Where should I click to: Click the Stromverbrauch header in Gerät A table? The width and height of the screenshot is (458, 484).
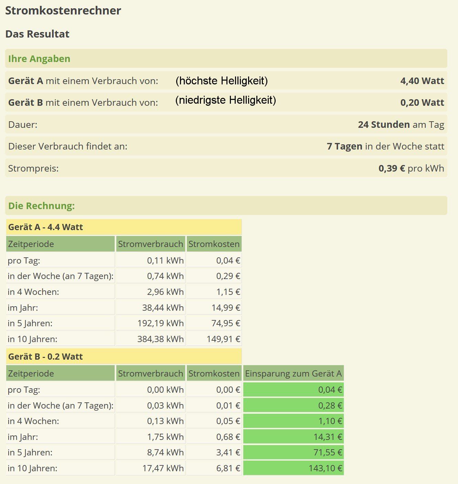150,244
